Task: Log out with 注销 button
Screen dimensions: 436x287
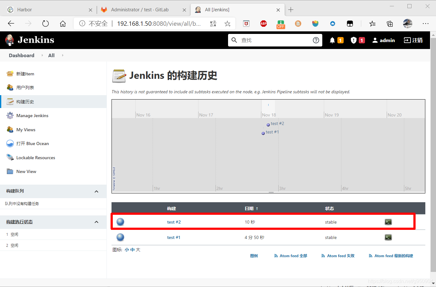Action: pyautogui.click(x=413, y=40)
